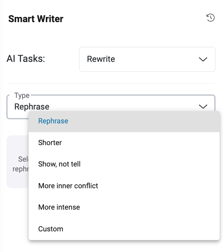The width and height of the screenshot is (223, 252).
Task: Click the chevron in the Rewrite dropdown
Action: (x=203, y=59)
